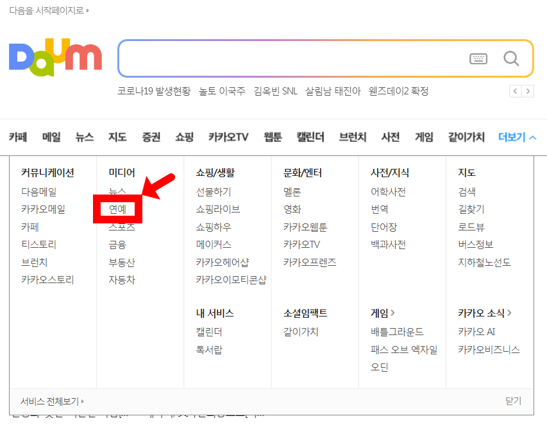Screen dimensions: 547x425
Task: Click trending keyword 웬즈데이2 확정
Action: [398, 92]
